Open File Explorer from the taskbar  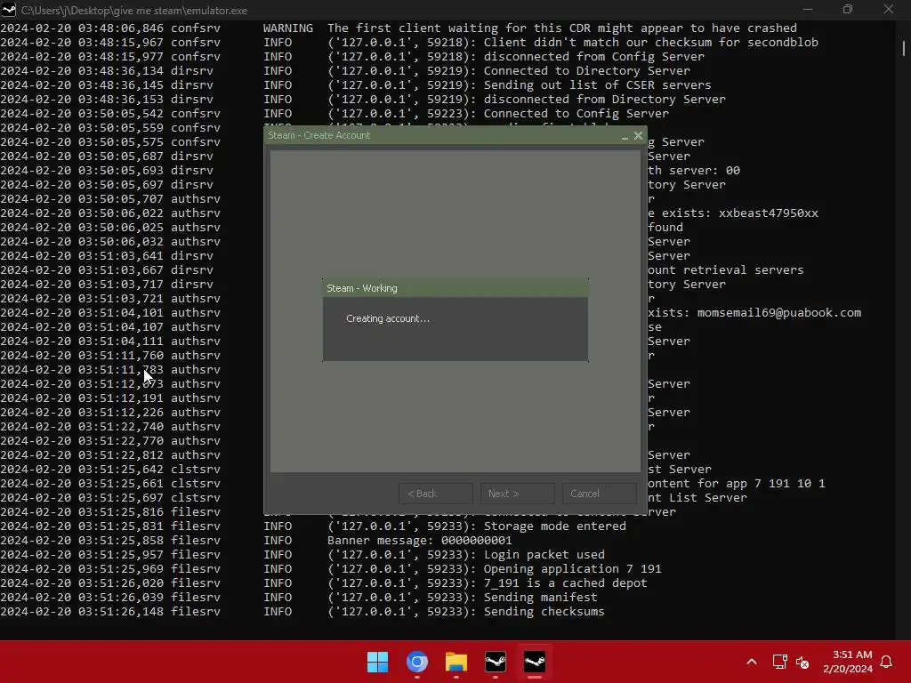click(456, 662)
